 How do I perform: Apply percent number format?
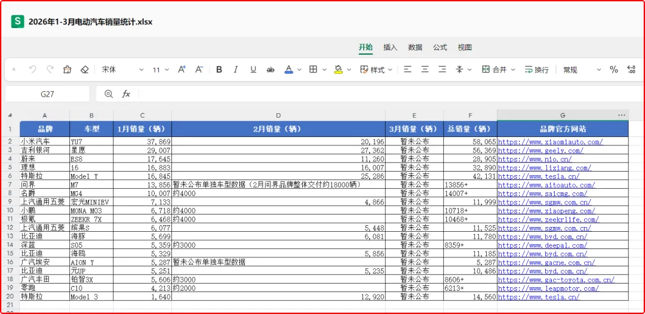[614, 70]
